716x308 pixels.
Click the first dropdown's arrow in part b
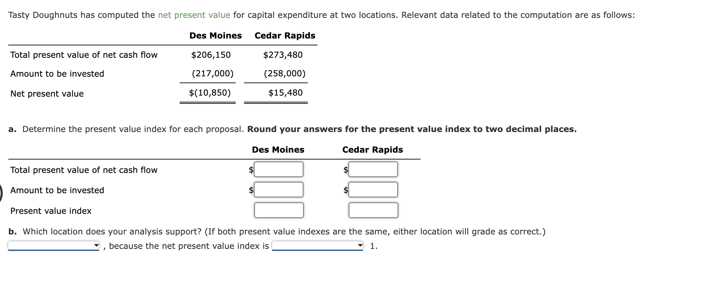[96, 245]
